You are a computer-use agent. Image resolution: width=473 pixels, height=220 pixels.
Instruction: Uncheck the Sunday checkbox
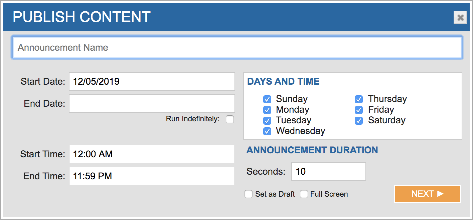[x=267, y=99]
